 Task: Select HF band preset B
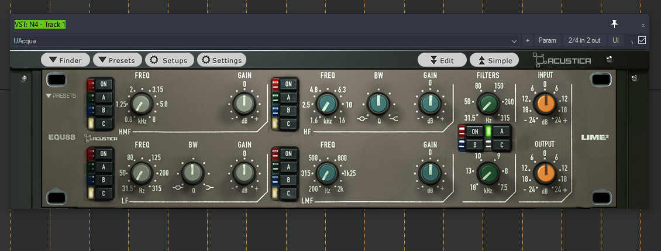(x=289, y=111)
